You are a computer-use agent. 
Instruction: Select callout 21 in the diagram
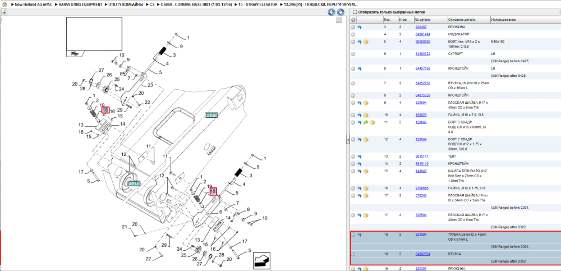pyautogui.click(x=125, y=227)
